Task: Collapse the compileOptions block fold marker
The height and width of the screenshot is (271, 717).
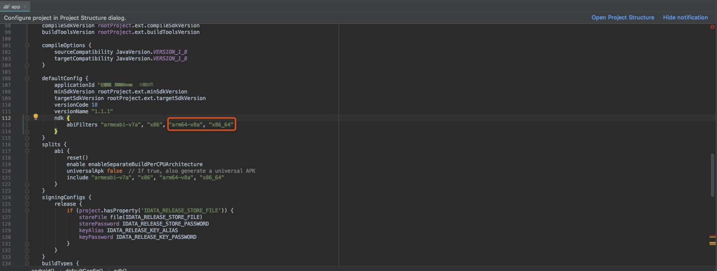Action: coord(27,45)
